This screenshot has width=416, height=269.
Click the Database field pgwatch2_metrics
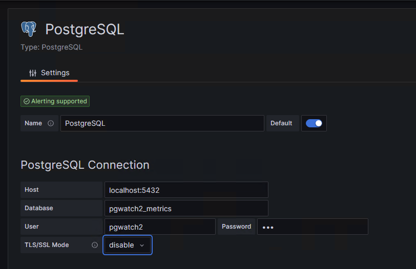[x=186, y=208]
